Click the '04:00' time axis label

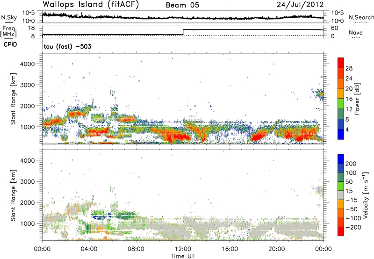[89, 249]
